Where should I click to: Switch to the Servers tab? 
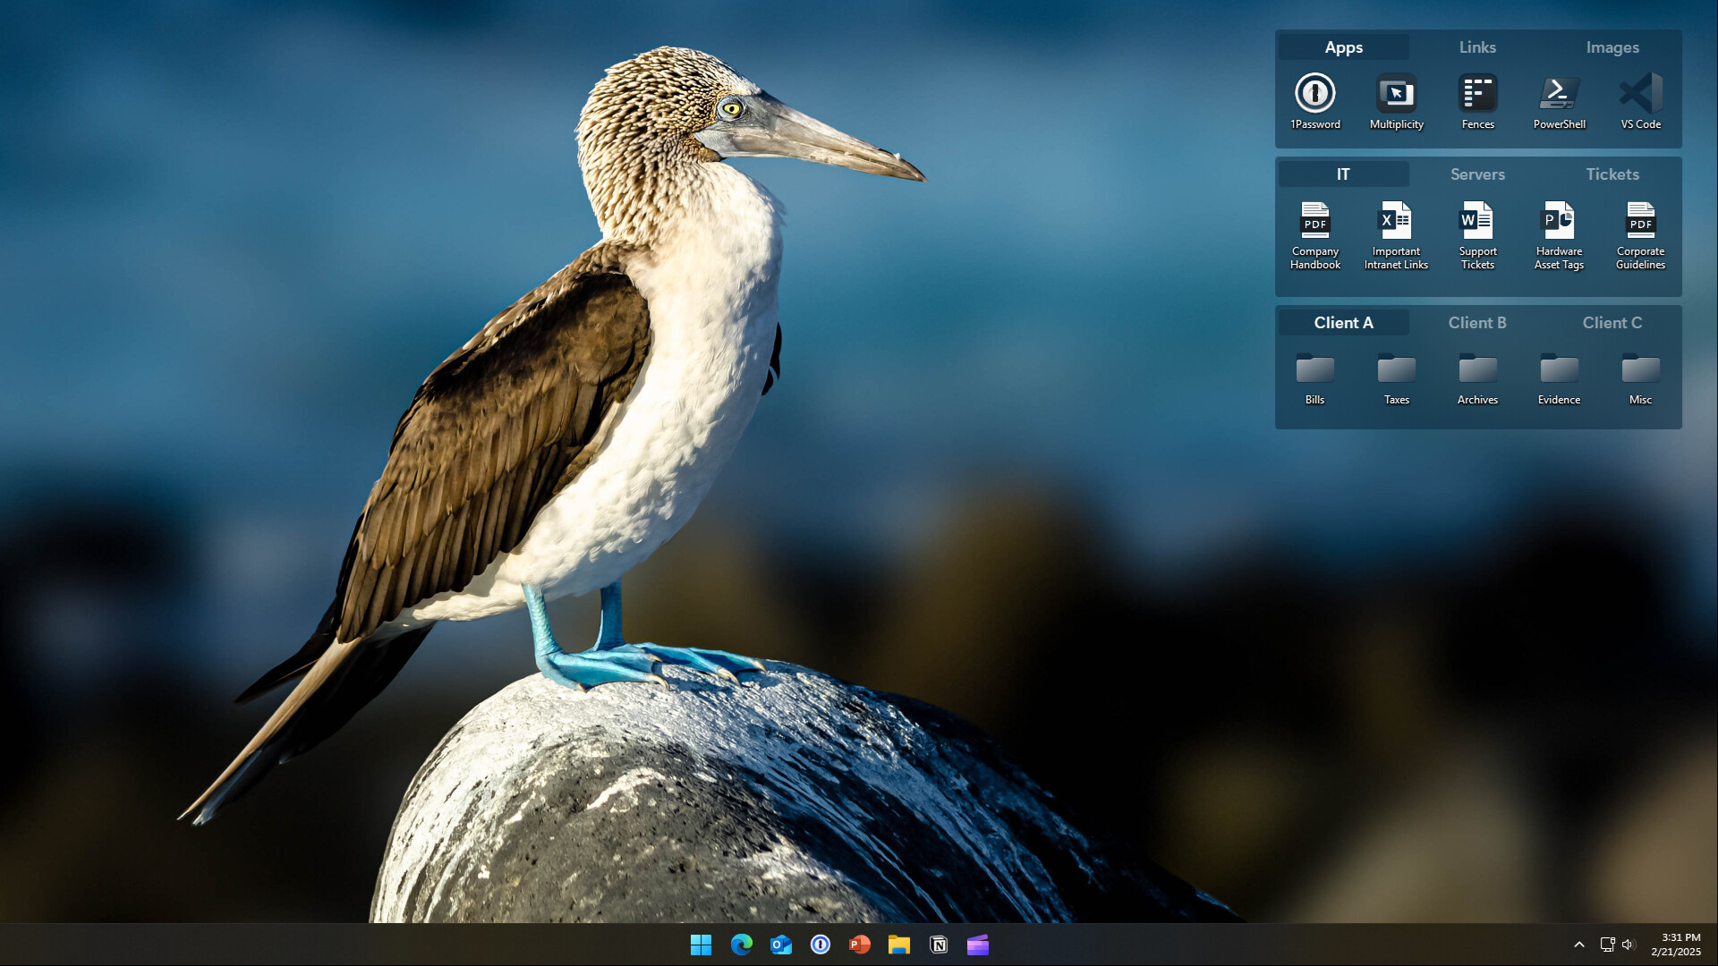tap(1477, 174)
